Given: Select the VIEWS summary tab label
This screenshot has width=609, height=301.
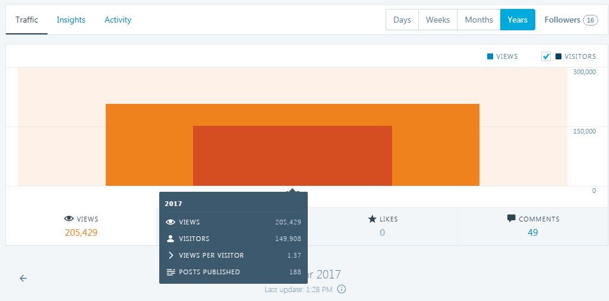Looking at the screenshot, I should pyautogui.click(x=87, y=219).
